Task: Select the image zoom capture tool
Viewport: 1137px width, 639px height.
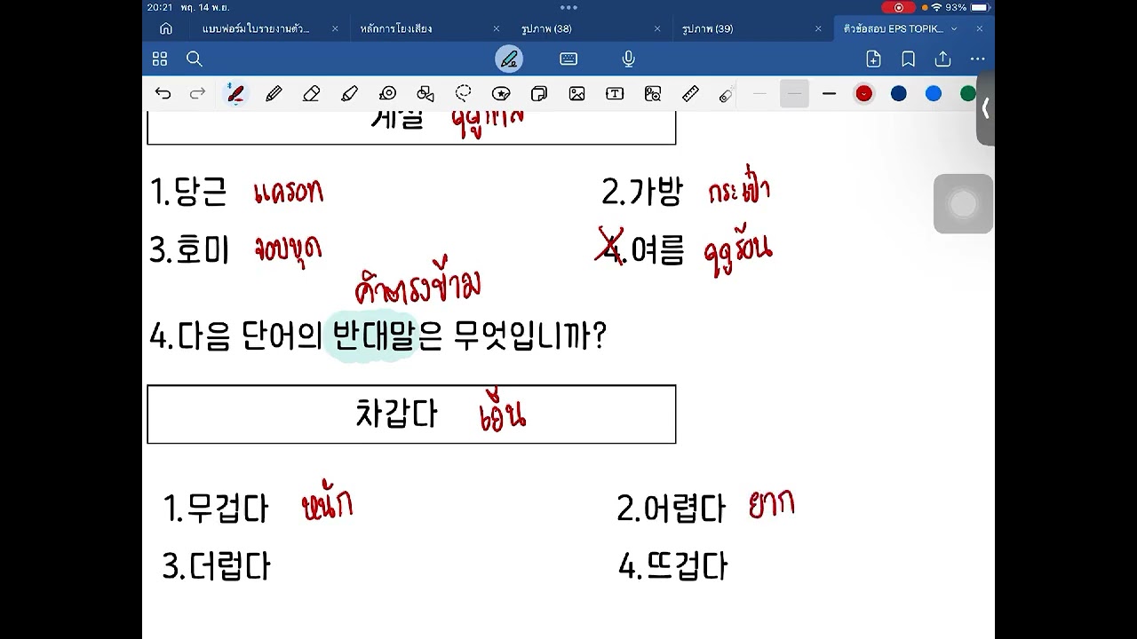Action: click(653, 93)
